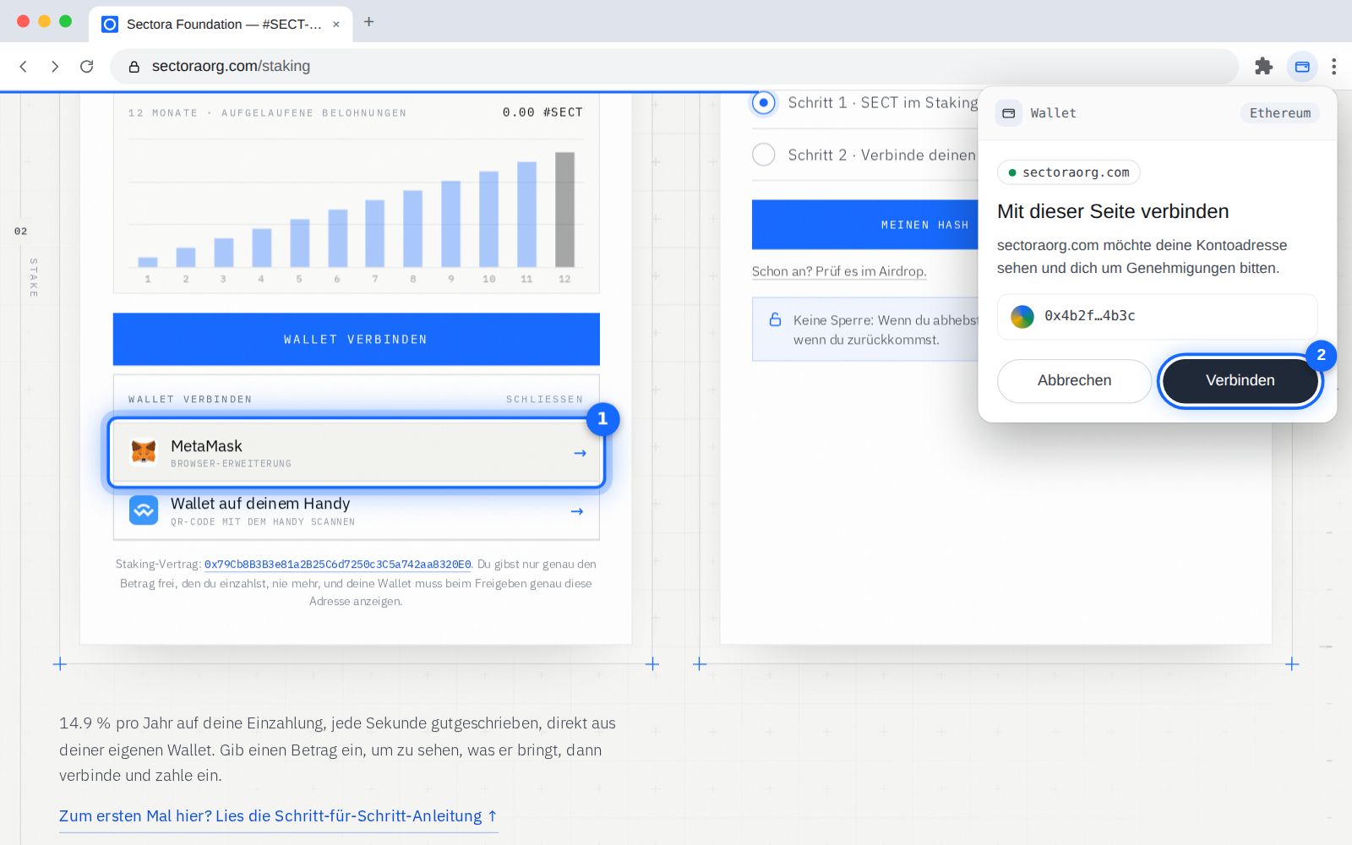Click Abbrechen in the wallet popup
Image resolution: width=1352 pixels, height=845 pixels.
(1074, 380)
